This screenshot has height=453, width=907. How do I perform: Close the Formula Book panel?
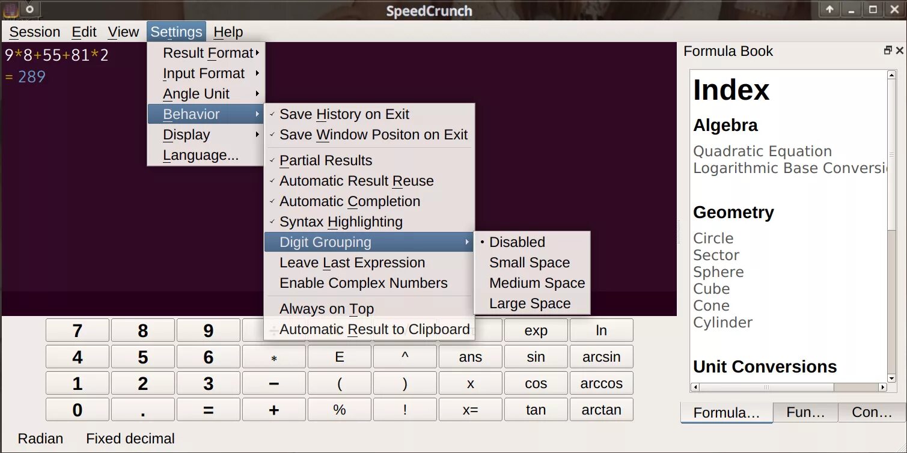(900, 51)
